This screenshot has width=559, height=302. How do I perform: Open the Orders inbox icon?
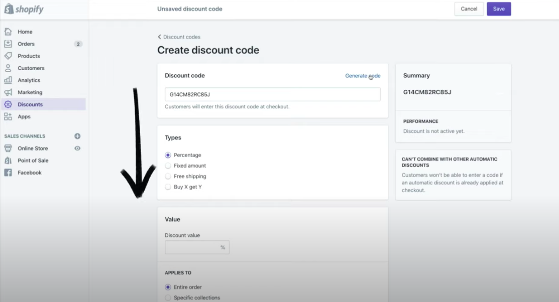[x=8, y=44]
